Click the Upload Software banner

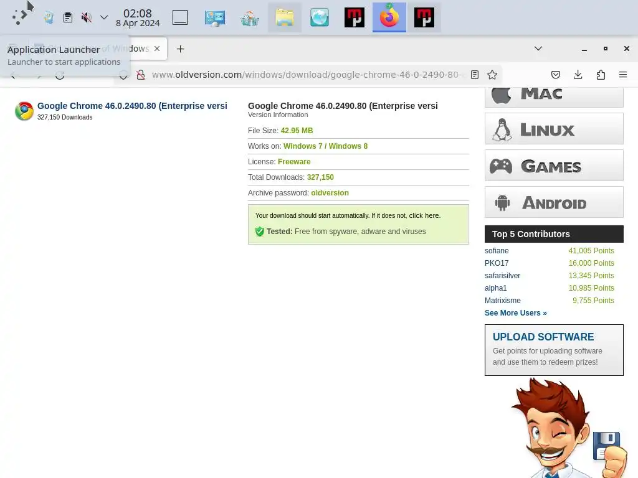tap(554, 350)
